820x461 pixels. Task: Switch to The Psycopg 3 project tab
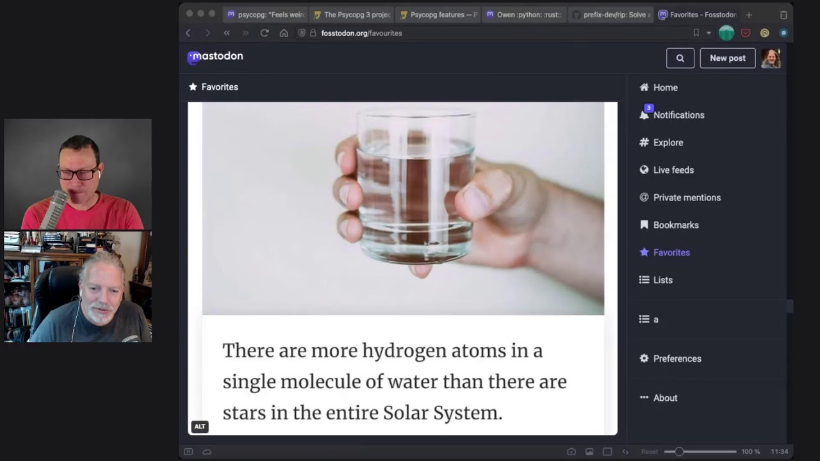click(x=351, y=15)
